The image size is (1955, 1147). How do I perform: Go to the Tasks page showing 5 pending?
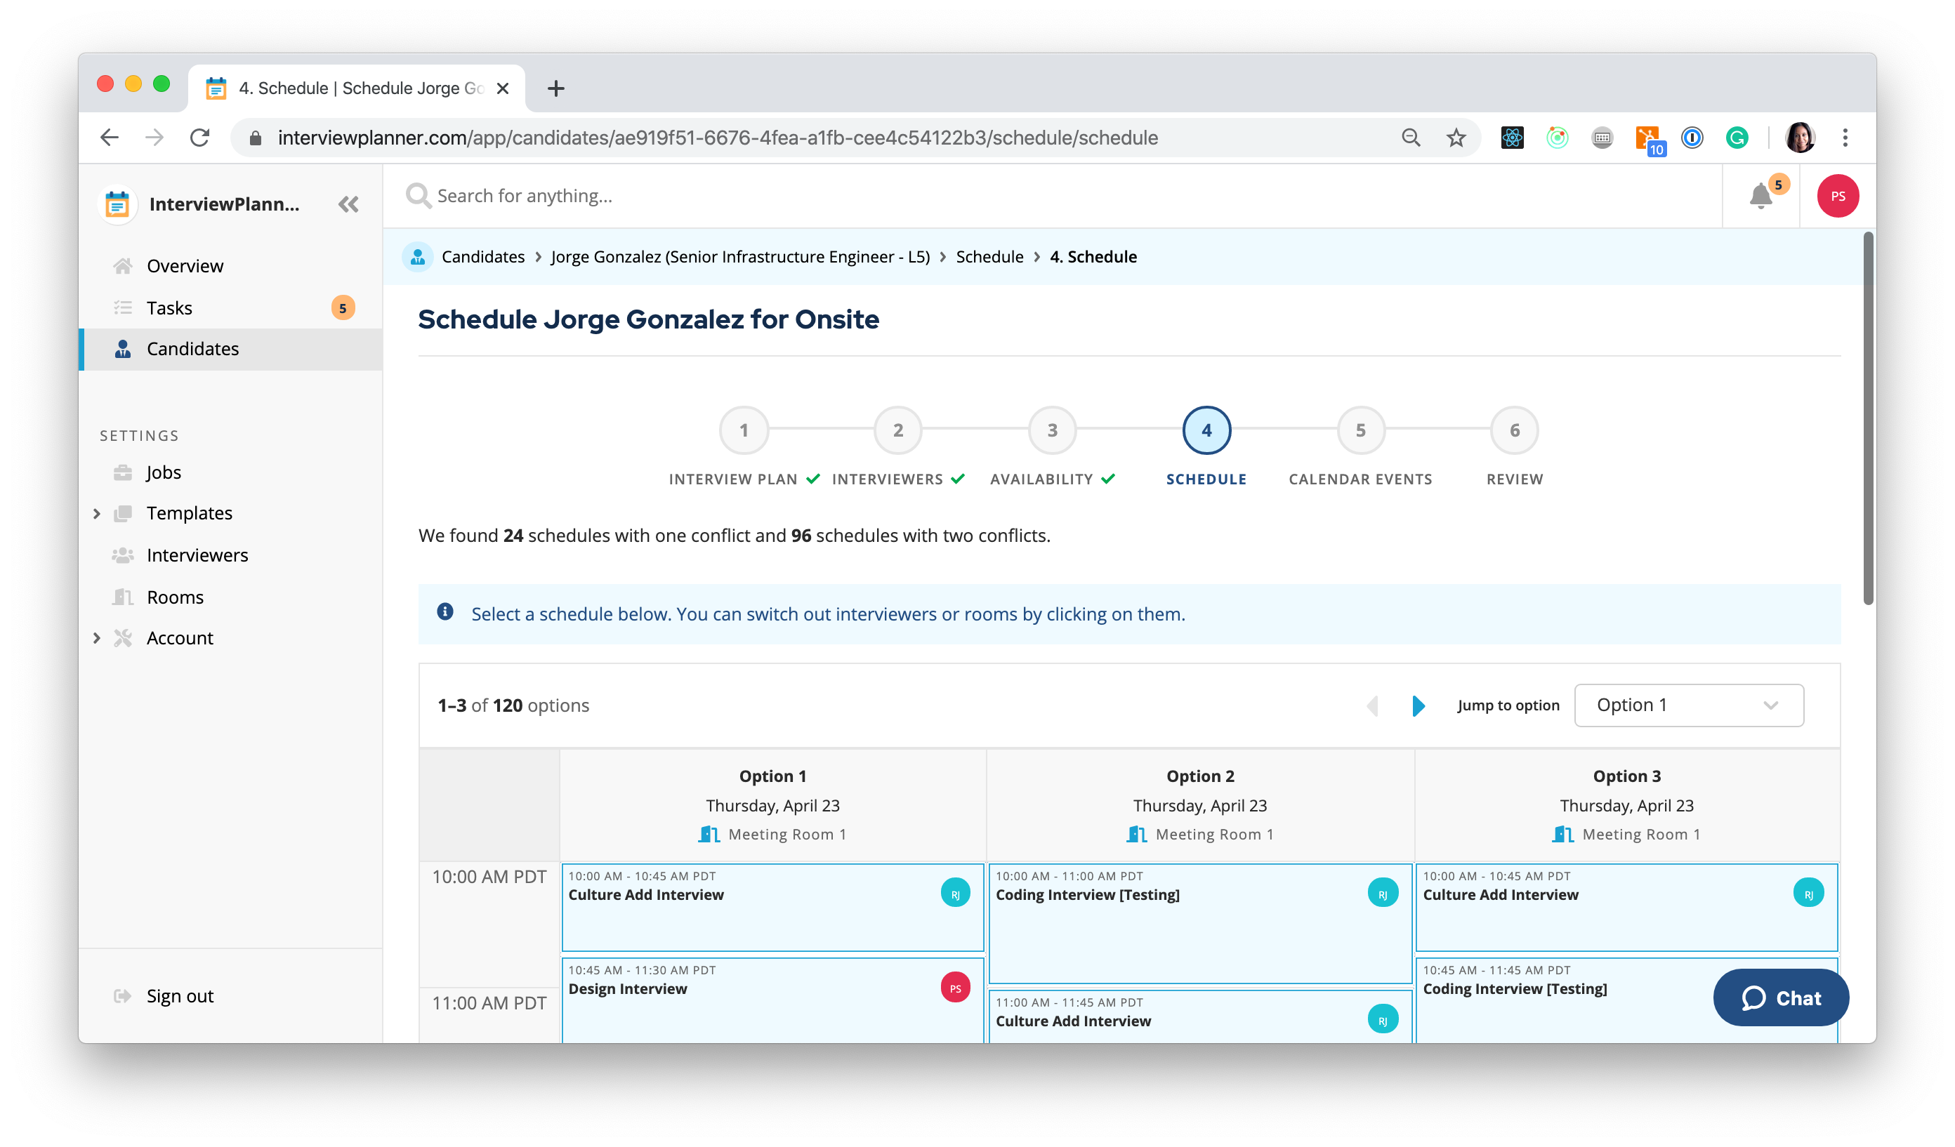pos(169,307)
